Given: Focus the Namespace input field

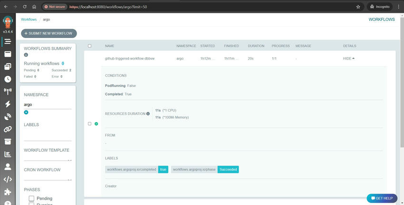Looking at the screenshot, I should click(48, 105).
